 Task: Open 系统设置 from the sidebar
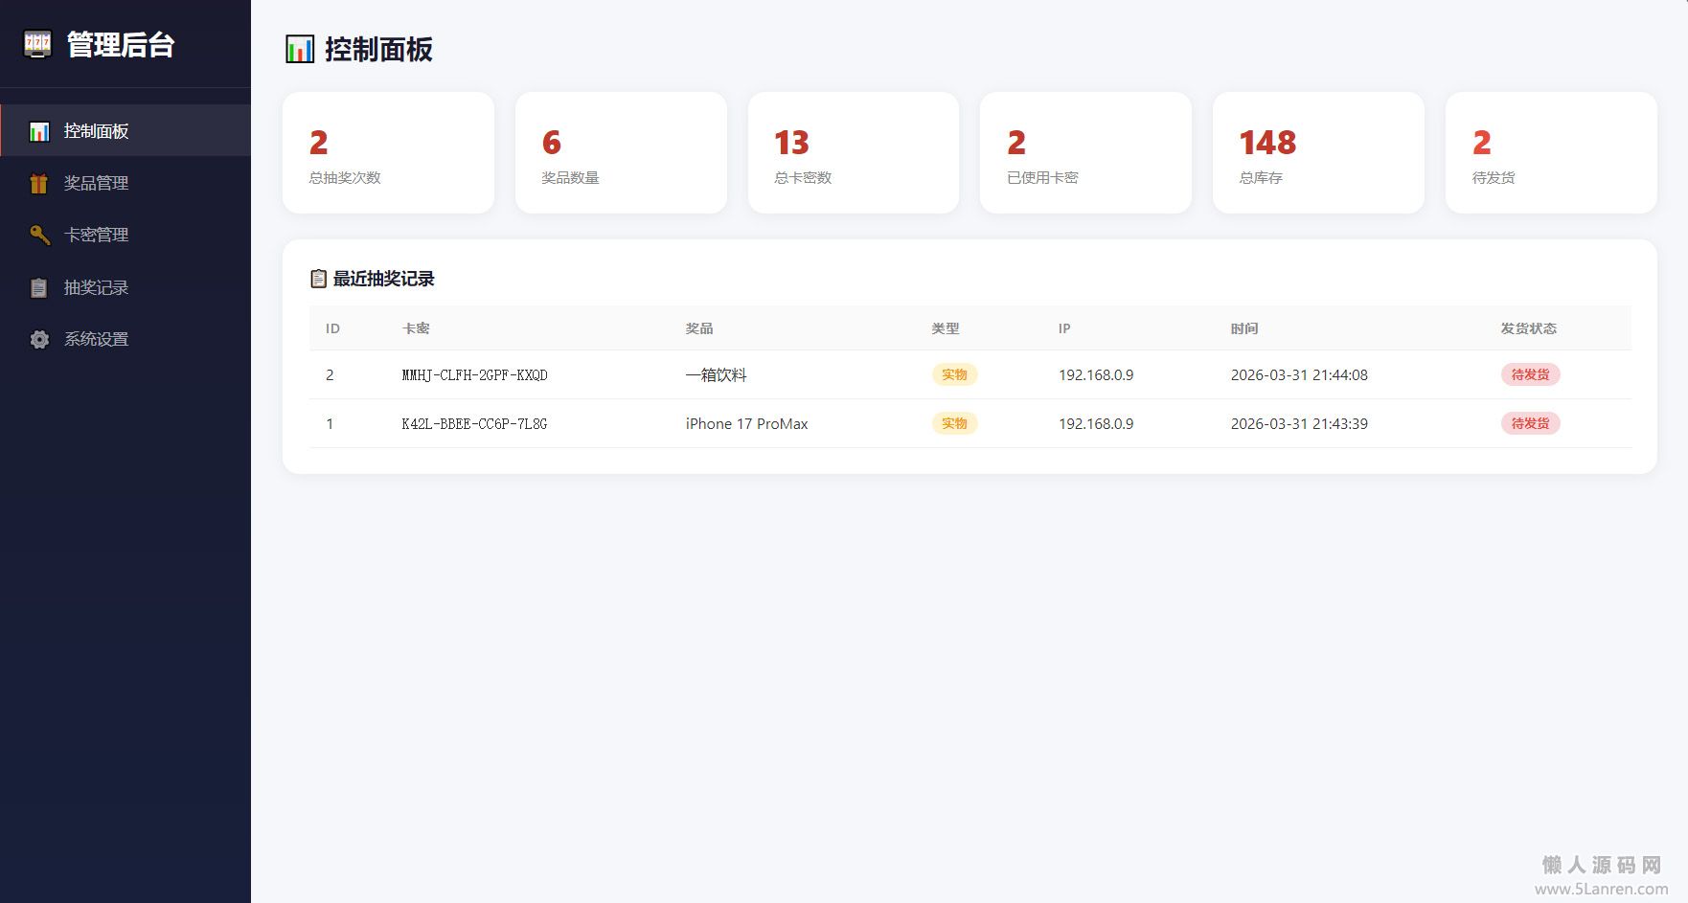pos(125,339)
